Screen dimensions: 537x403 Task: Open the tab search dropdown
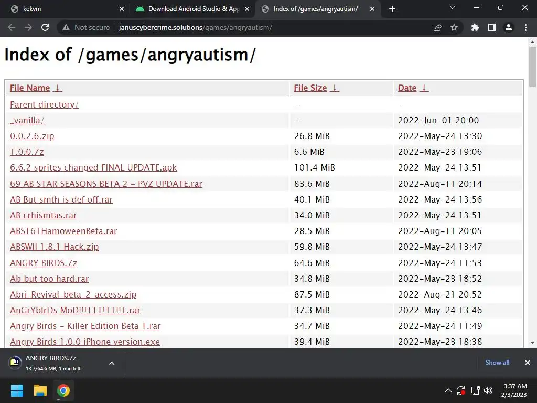tap(453, 7)
